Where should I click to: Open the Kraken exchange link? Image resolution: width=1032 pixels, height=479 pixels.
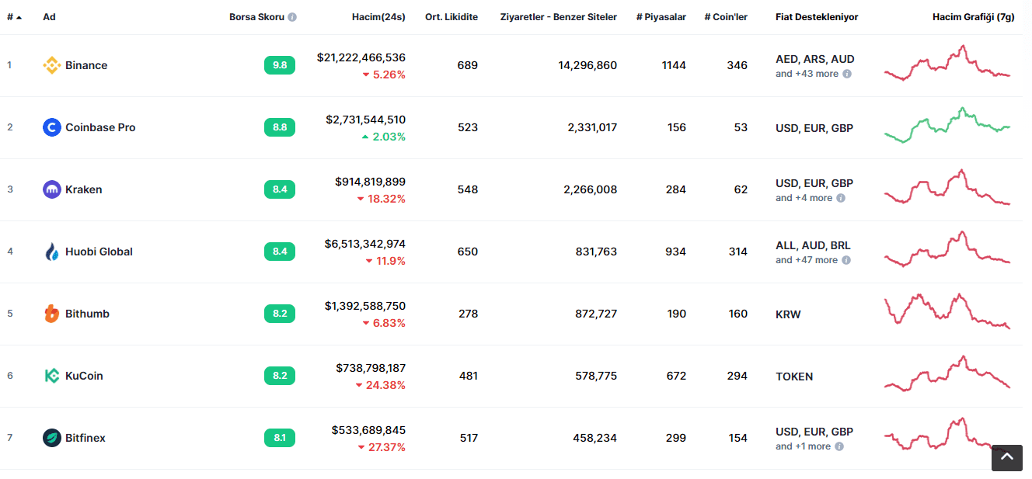coord(84,189)
